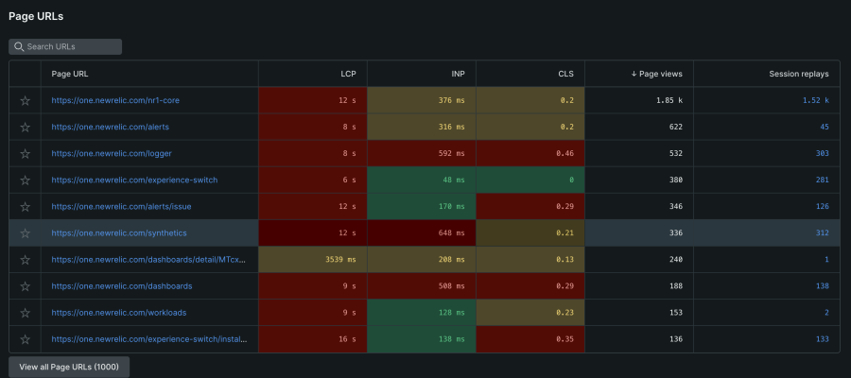The height and width of the screenshot is (378, 851).
Task: Focus the Search URLs field
Action: pos(65,46)
